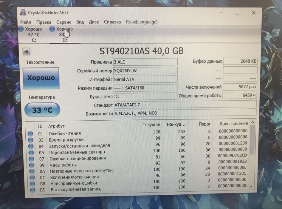This screenshot has height=209, width=282.
Task: Minimize the CrystalDiskInfo window
Action: tap(221, 13)
